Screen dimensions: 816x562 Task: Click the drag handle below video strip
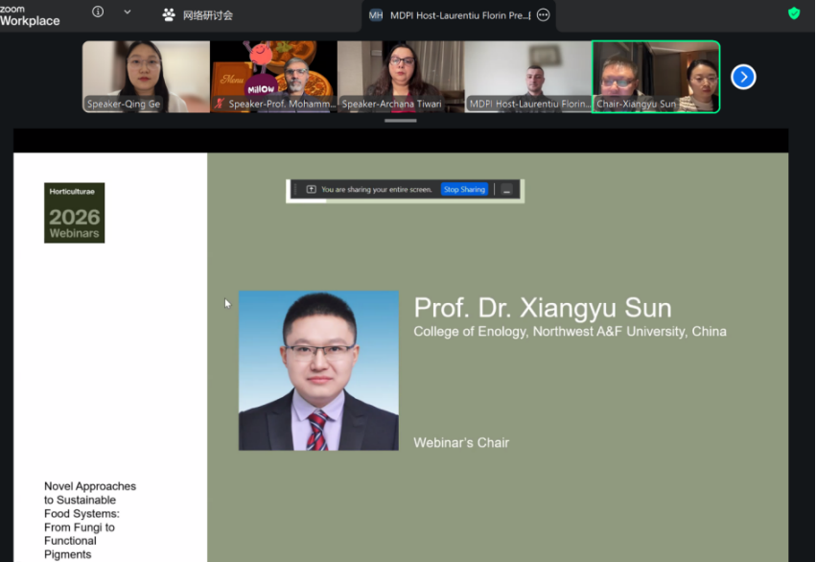[401, 121]
